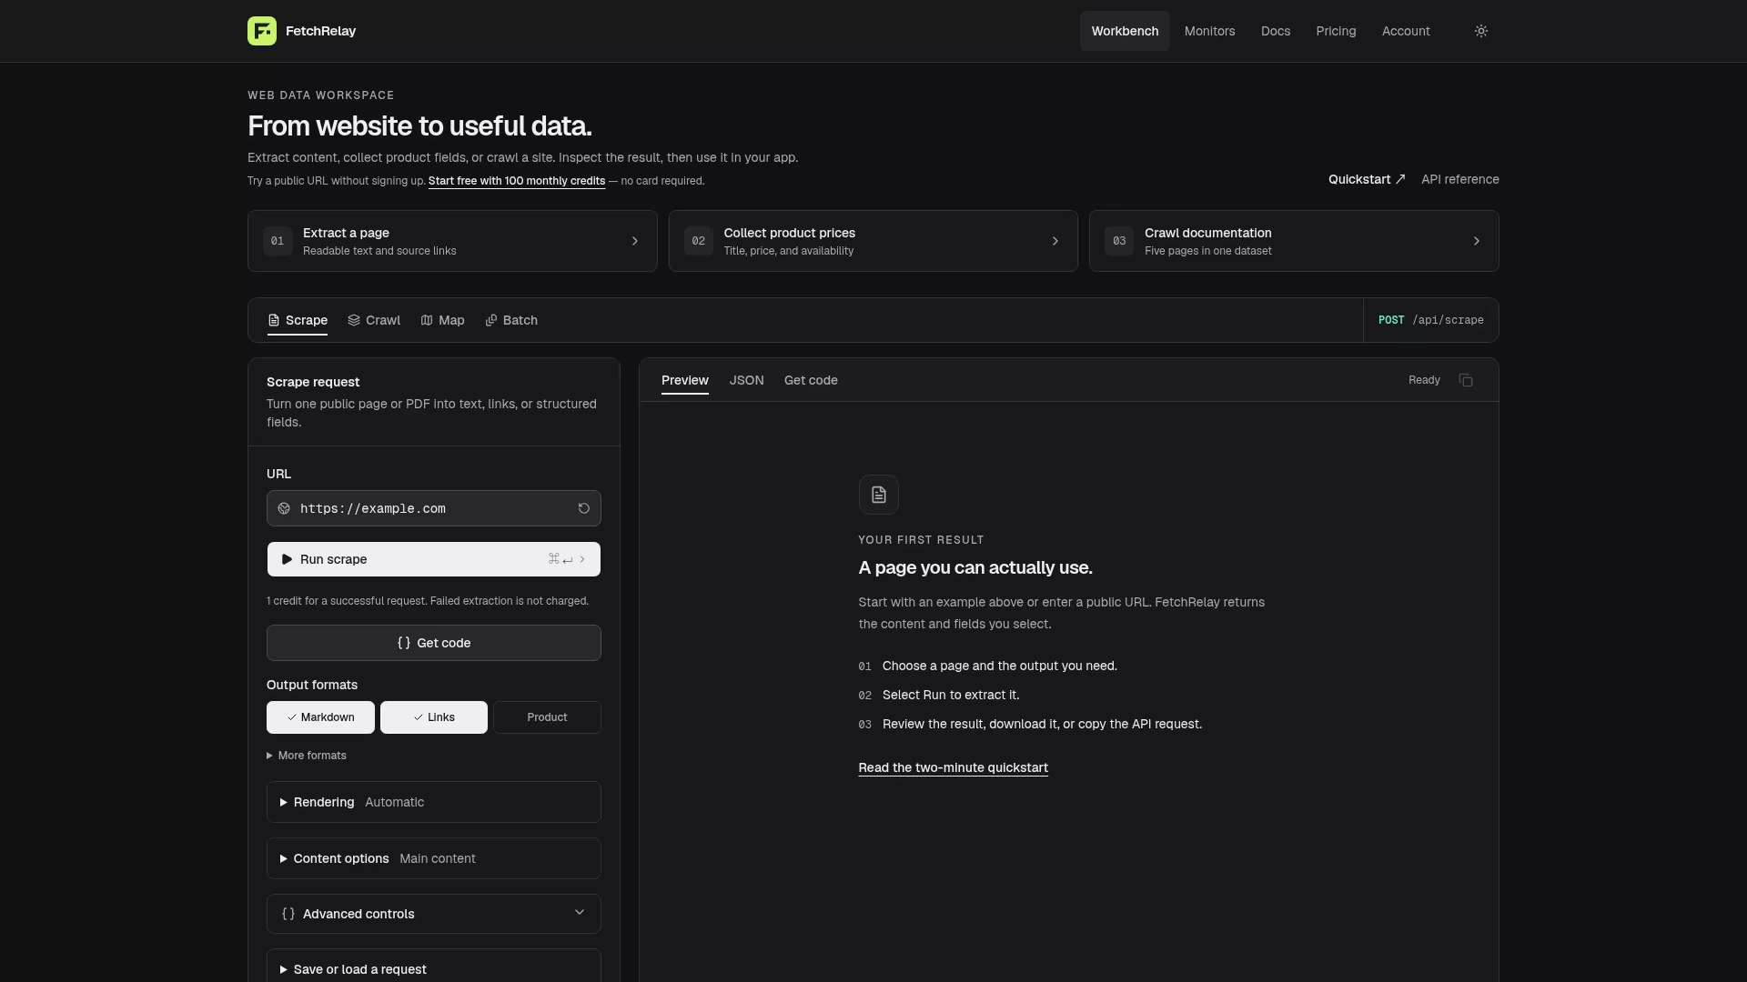This screenshot has height=982, width=1747.
Task: Click the 01 badge on Extract a page
Action: [278, 241]
